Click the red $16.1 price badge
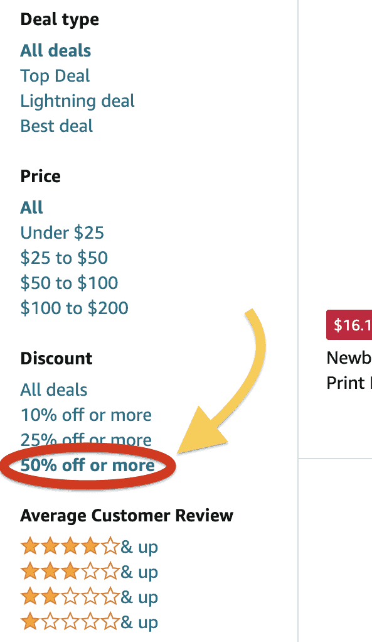The width and height of the screenshot is (372, 642). (349, 325)
